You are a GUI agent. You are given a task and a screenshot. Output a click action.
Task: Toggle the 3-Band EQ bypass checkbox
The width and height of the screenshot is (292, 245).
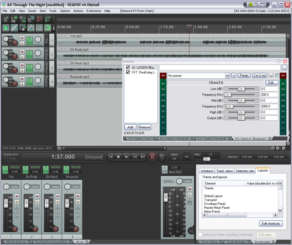click(277, 75)
